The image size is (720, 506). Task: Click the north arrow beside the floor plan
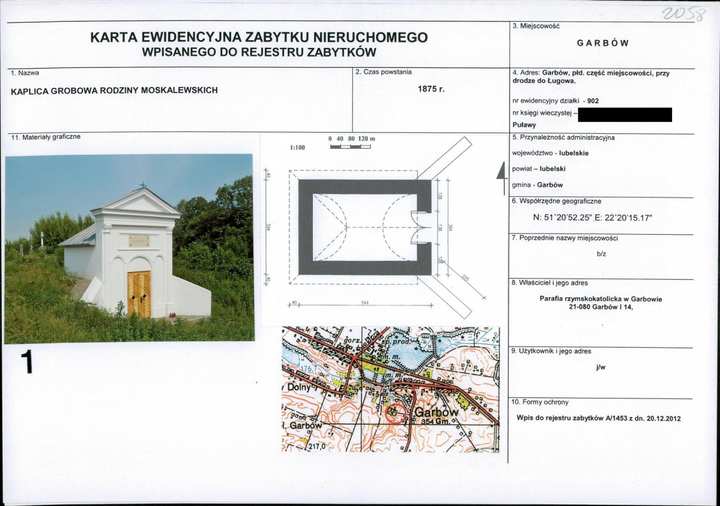click(499, 178)
